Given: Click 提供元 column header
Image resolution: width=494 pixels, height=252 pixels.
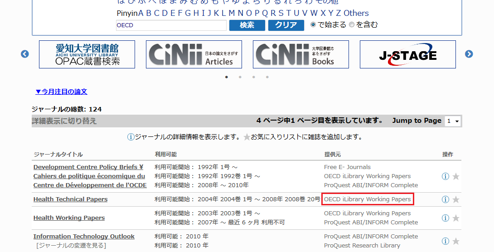Looking at the screenshot, I should 333,155.
